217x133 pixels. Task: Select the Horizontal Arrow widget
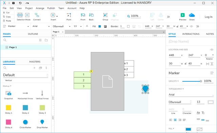25,95
